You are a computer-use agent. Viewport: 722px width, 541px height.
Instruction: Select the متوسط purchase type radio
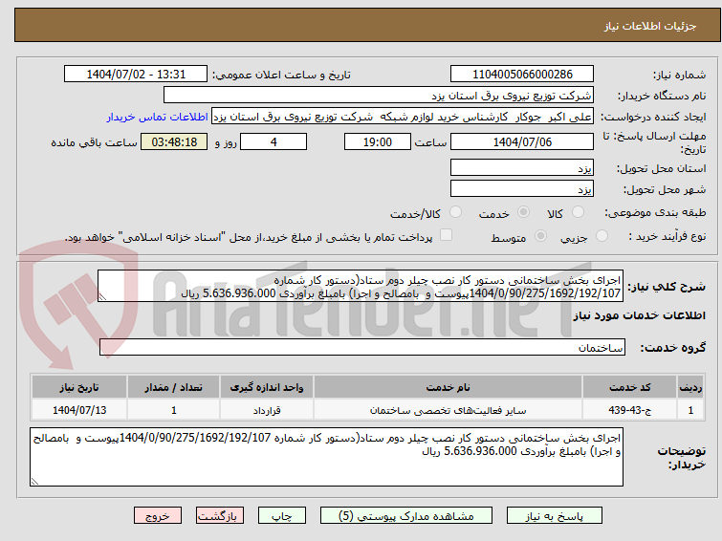pos(540,236)
